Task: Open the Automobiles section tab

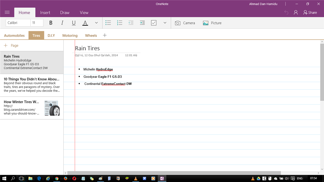Action: [14, 35]
